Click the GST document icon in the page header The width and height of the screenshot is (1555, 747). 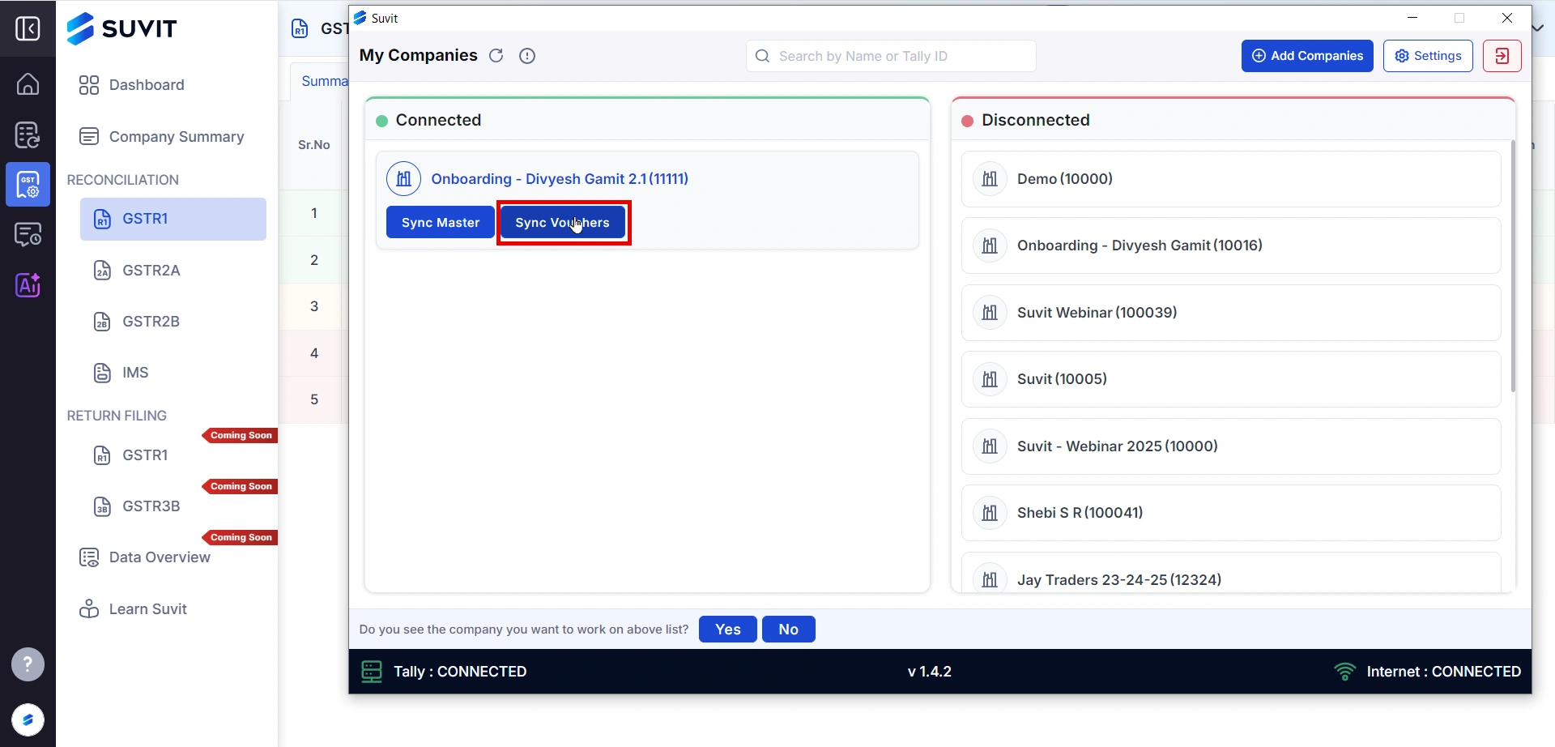300,29
